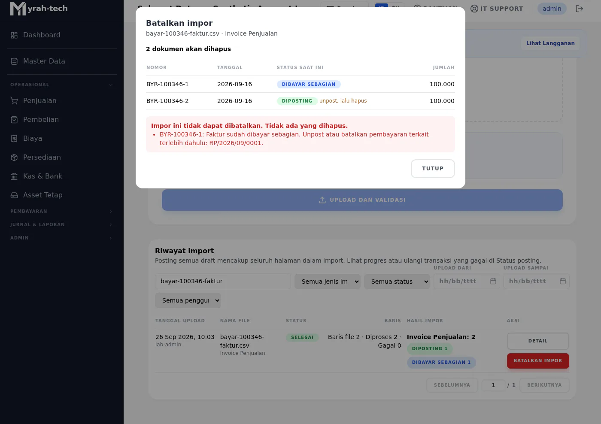Image resolution: width=601 pixels, height=424 pixels.
Task: Open the Semua pengguna dropdown
Action: [188, 301]
